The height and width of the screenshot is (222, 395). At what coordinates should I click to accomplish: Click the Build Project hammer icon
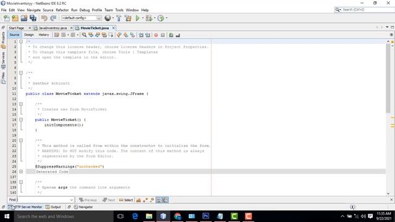[118, 18]
